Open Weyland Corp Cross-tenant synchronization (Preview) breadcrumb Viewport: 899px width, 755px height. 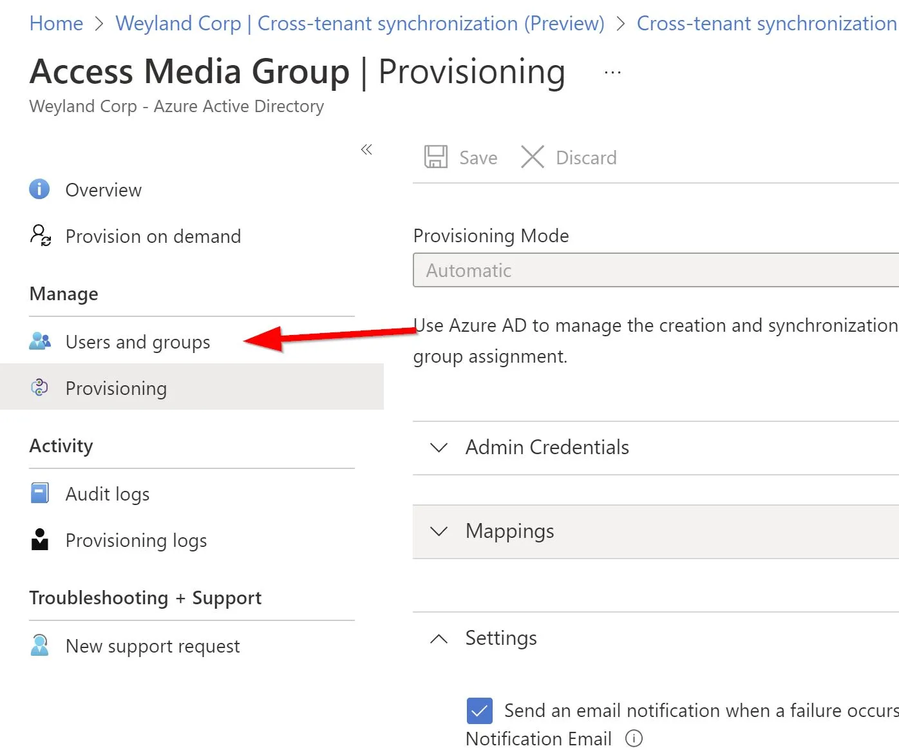(360, 23)
